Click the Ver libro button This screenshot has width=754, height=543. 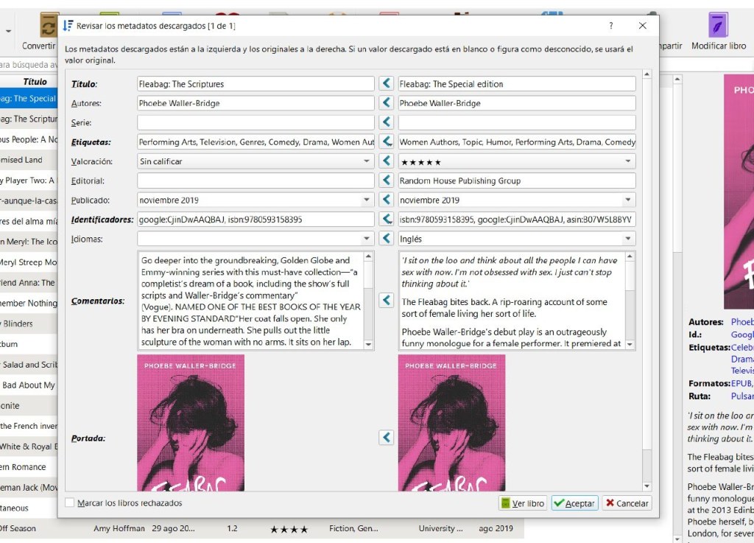click(522, 503)
